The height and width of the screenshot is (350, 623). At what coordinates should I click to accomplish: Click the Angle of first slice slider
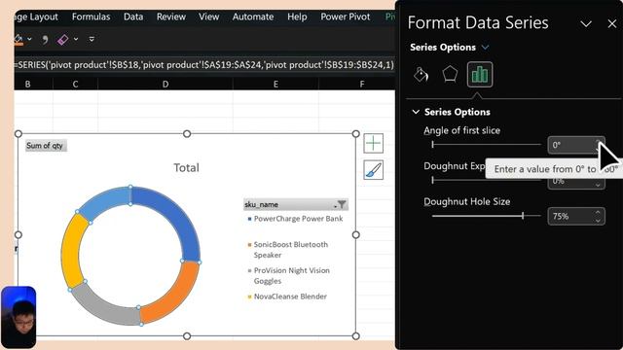486,145
